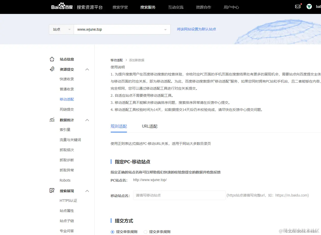The width and height of the screenshot is (321, 235).
Task: Open the message envelope icon
Action: tap(298, 6)
